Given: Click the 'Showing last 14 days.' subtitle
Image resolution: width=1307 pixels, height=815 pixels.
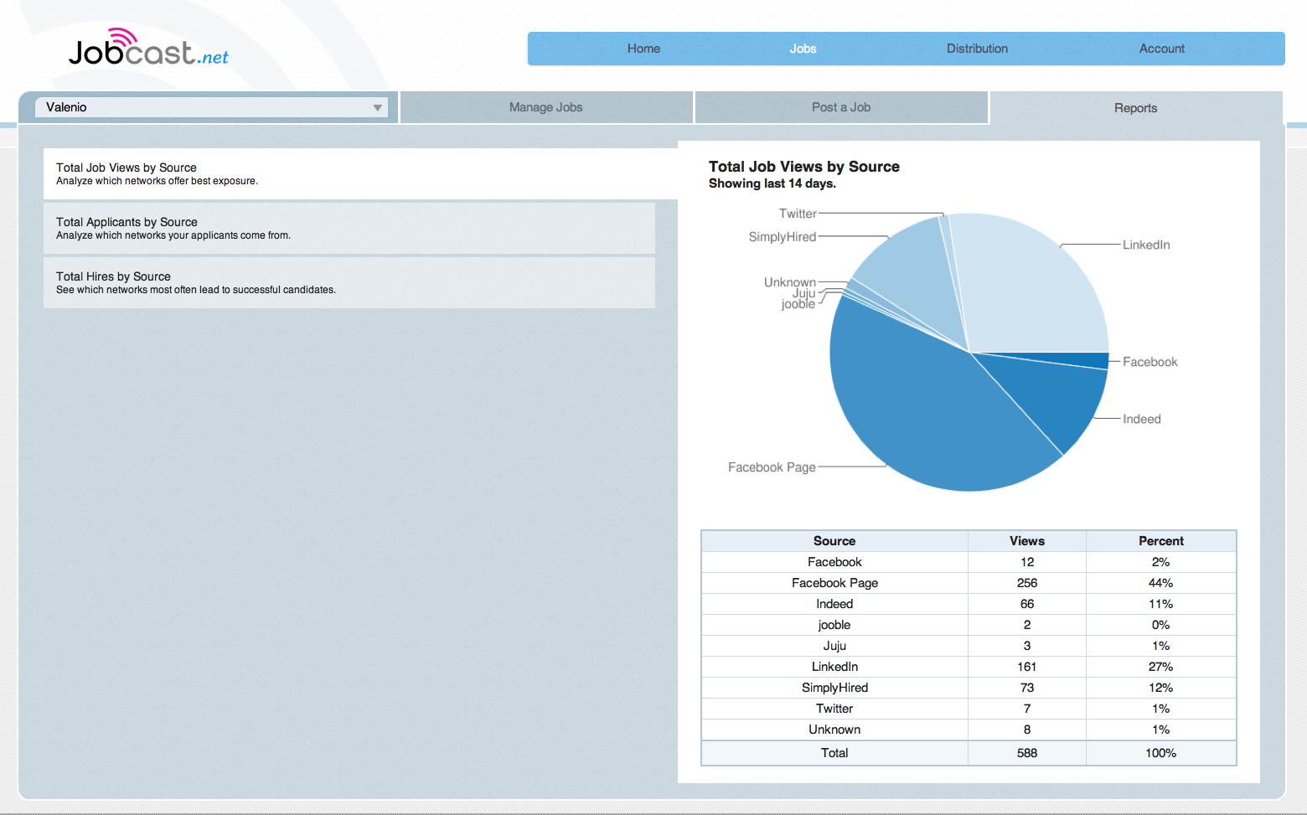Looking at the screenshot, I should [772, 183].
